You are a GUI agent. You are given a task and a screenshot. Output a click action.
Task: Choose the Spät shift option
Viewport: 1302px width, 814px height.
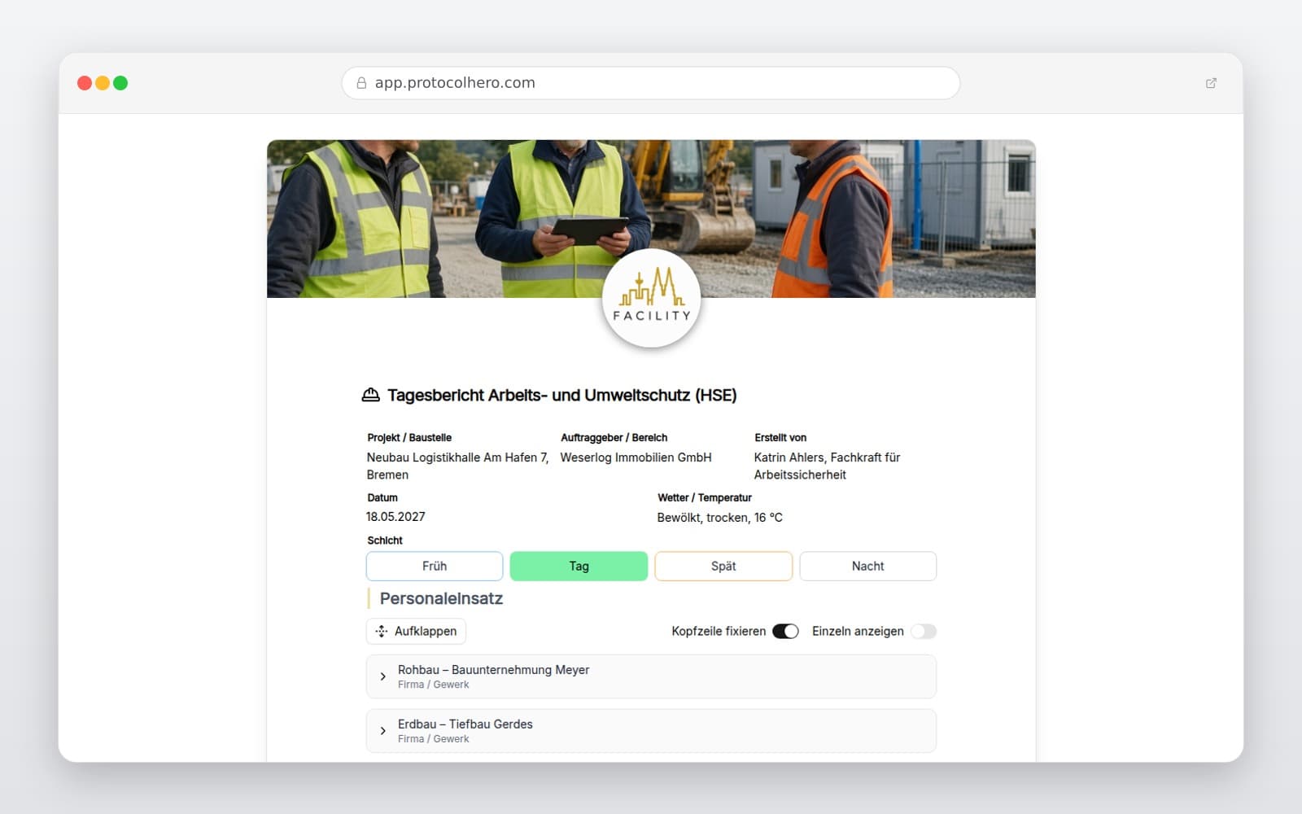pos(723,567)
